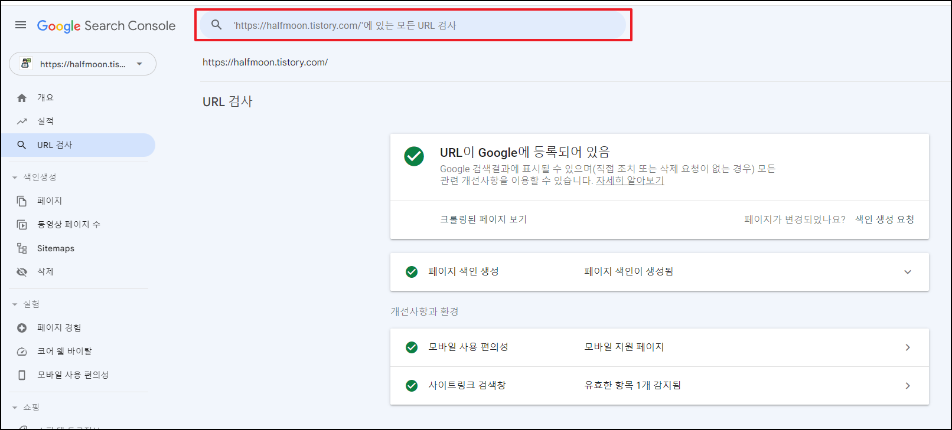
Task: Click 색인 생성 요청 button
Action: 885,219
